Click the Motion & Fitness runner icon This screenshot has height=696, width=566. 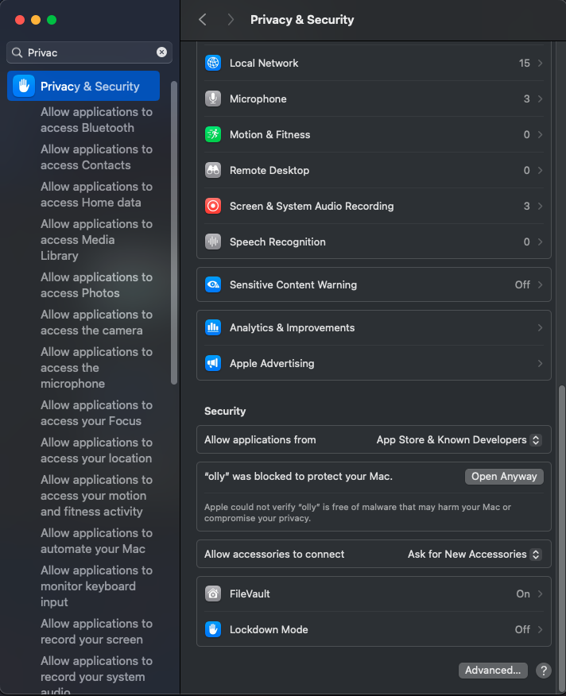tap(213, 134)
